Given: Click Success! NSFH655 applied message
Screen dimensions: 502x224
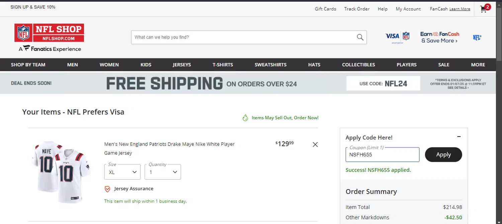Looking at the screenshot, I should (x=378, y=170).
